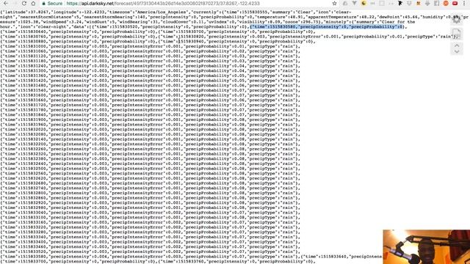470x264 pixels.
Task: Click the grey download arrow extension icon
Action: pyautogui.click(x=427, y=3)
